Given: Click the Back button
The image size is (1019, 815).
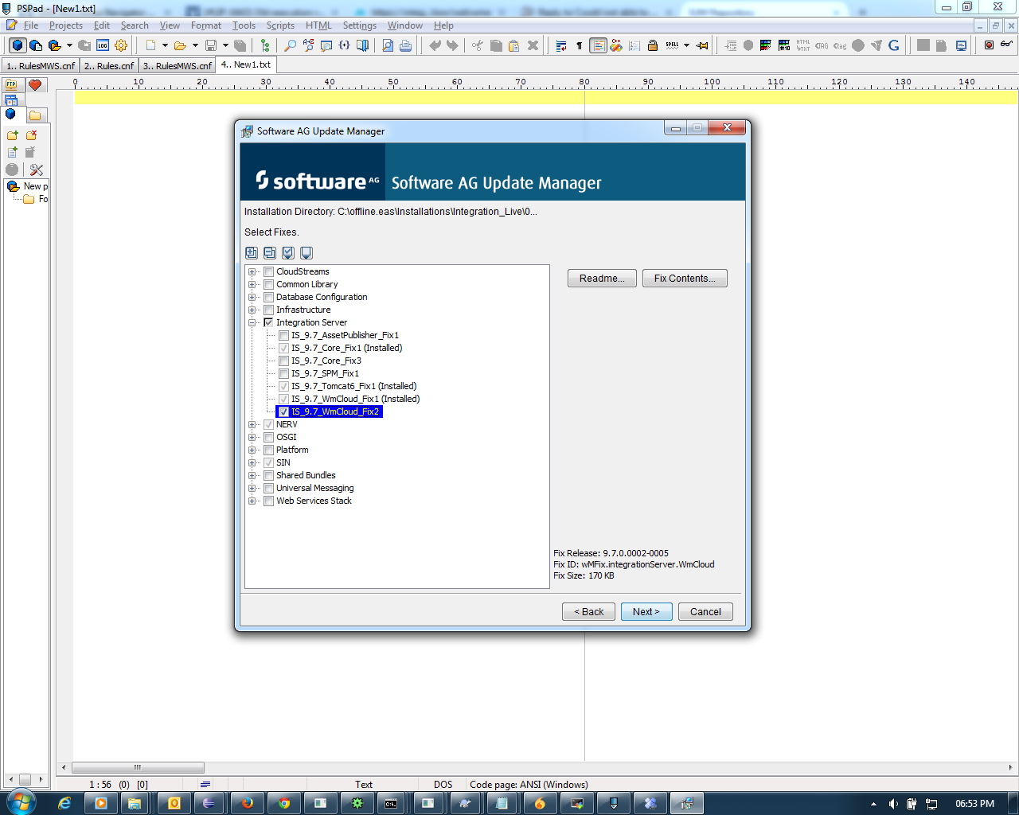Looking at the screenshot, I should 589,612.
